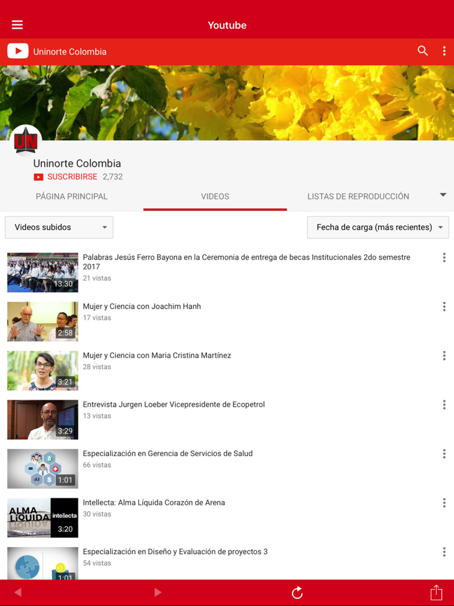
Task: Click the Uninorte Colombia channel name heading
Action: click(77, 164)
